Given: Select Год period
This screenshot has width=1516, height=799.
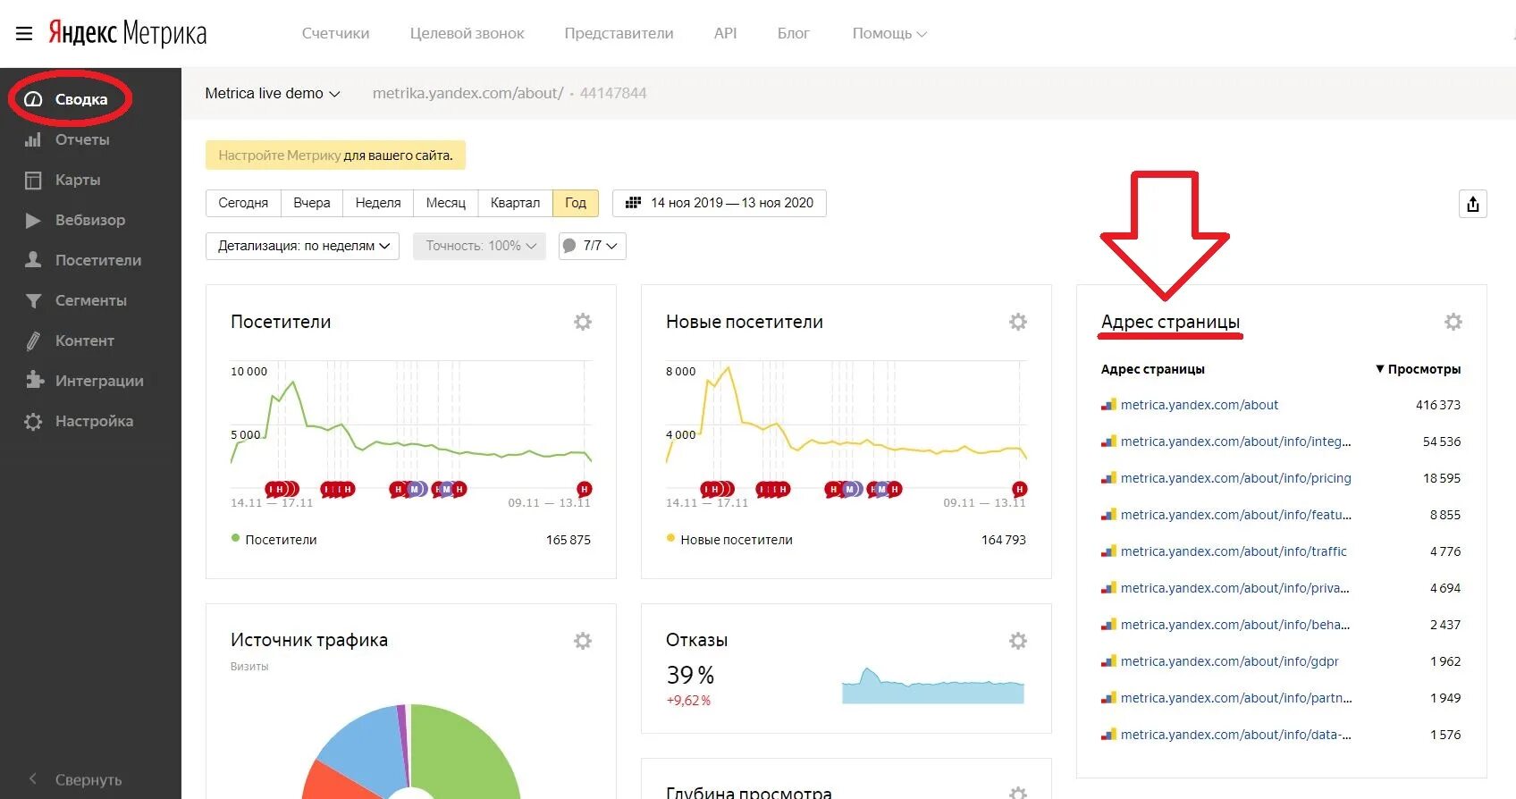Looking at the screenshot, I should click(x=576, y=203).
